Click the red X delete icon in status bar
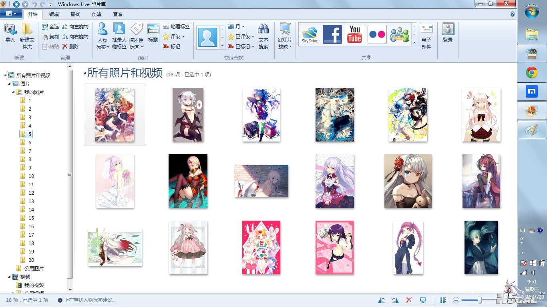This screenshot has height=307, width=547. (409, 300)
